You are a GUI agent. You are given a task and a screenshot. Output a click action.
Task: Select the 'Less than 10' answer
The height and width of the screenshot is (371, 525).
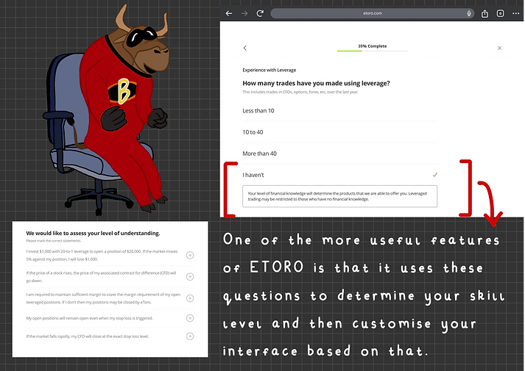pos(340,111)
